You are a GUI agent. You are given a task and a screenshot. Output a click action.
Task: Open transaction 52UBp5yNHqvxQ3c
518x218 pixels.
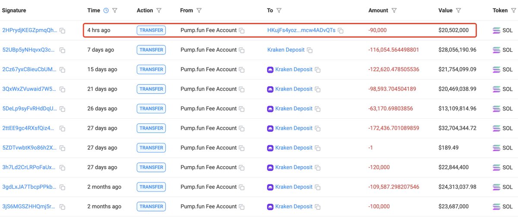pos(28,50)
